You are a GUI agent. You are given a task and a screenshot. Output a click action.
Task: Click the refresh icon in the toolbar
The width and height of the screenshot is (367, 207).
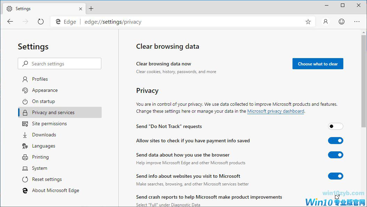pos(41,21)
